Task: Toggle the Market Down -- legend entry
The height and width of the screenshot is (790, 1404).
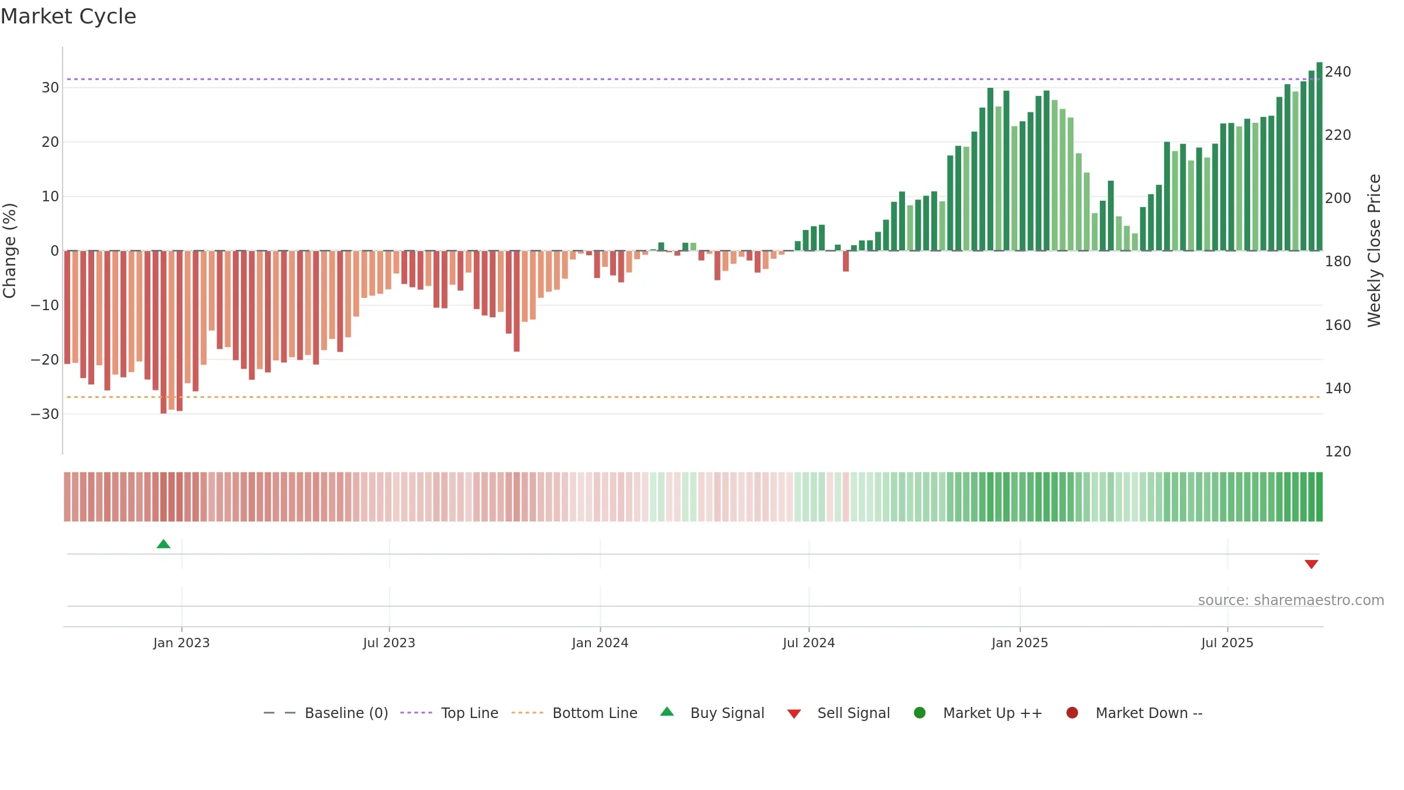Action: click(x=1134, y=713)
